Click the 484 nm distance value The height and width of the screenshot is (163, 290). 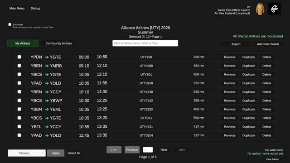point(199,66)
